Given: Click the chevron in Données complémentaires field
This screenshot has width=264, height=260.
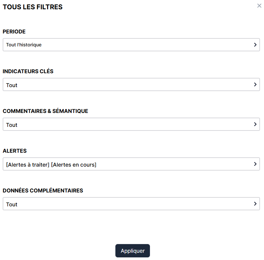Looking at the screenshot, I should [255, 204].
